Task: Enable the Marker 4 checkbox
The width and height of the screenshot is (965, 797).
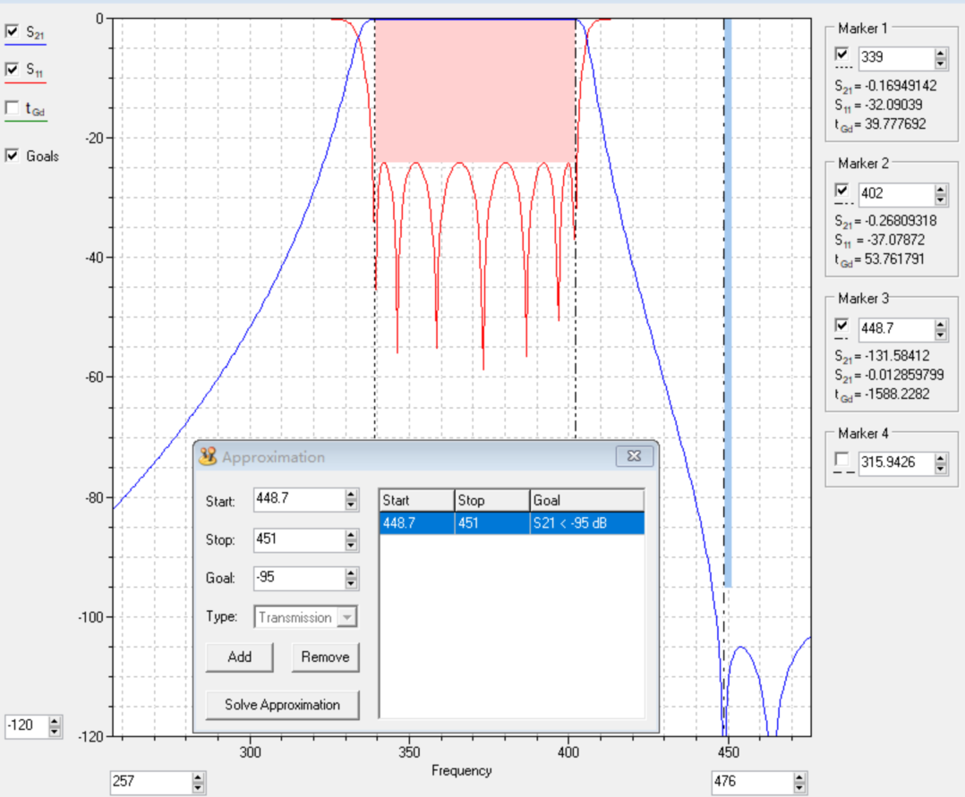Action: 841,460
